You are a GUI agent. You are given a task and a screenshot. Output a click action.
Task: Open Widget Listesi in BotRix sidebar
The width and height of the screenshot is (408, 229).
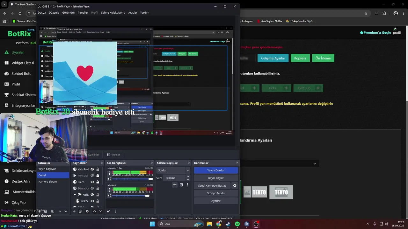point(19,63)
